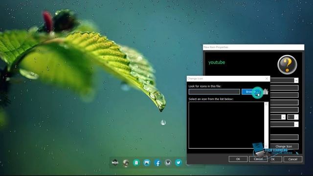The image size is (313, 176).
Task: Open the Facebook icon in the dock
Action: tap(157, 163)
